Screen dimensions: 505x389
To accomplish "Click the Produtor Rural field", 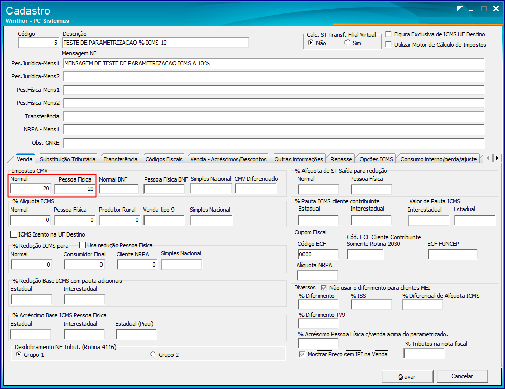I will [120, 220].
